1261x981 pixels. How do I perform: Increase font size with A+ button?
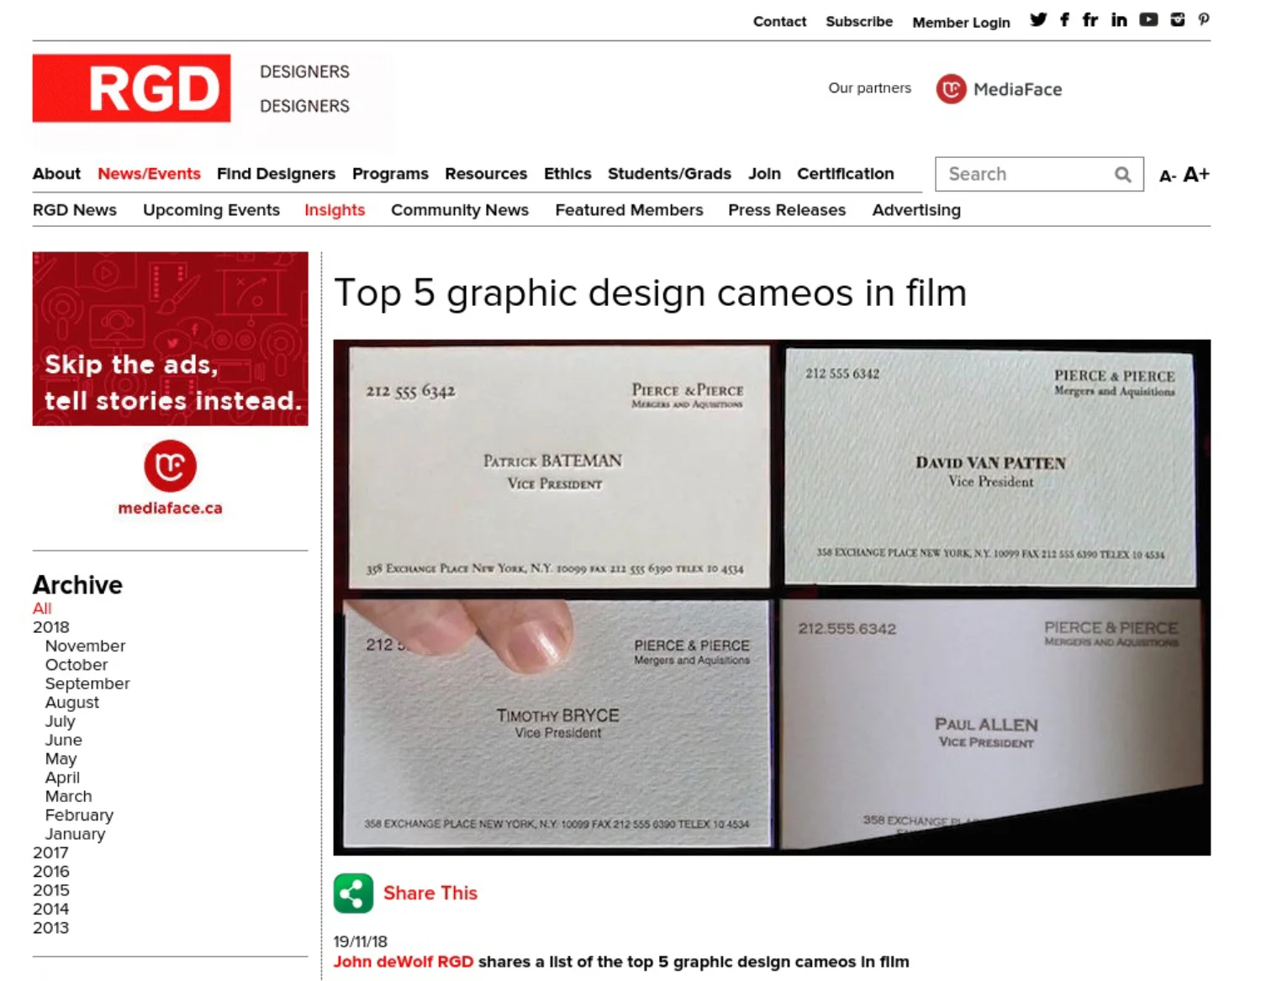click(x=1196, y=174)
